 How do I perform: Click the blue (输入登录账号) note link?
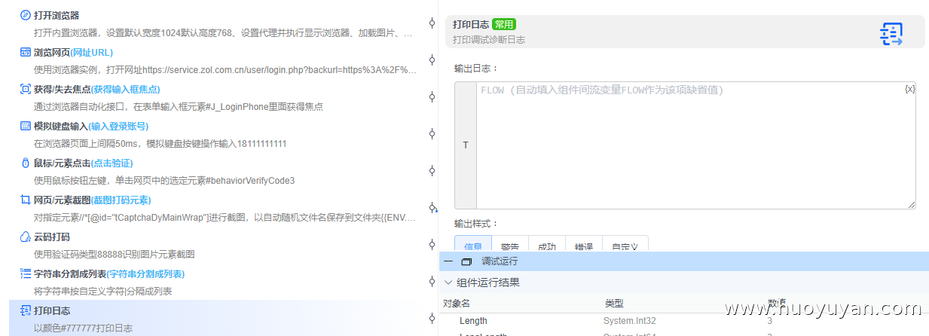point(118,126)
